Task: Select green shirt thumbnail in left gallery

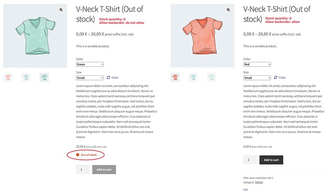Action: point(44,77)
